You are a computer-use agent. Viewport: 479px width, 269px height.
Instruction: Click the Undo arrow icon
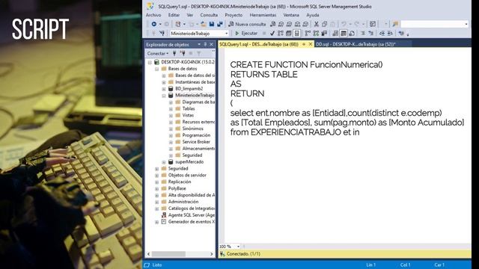pos(344,24)
